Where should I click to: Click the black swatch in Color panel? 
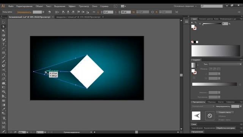195,42
